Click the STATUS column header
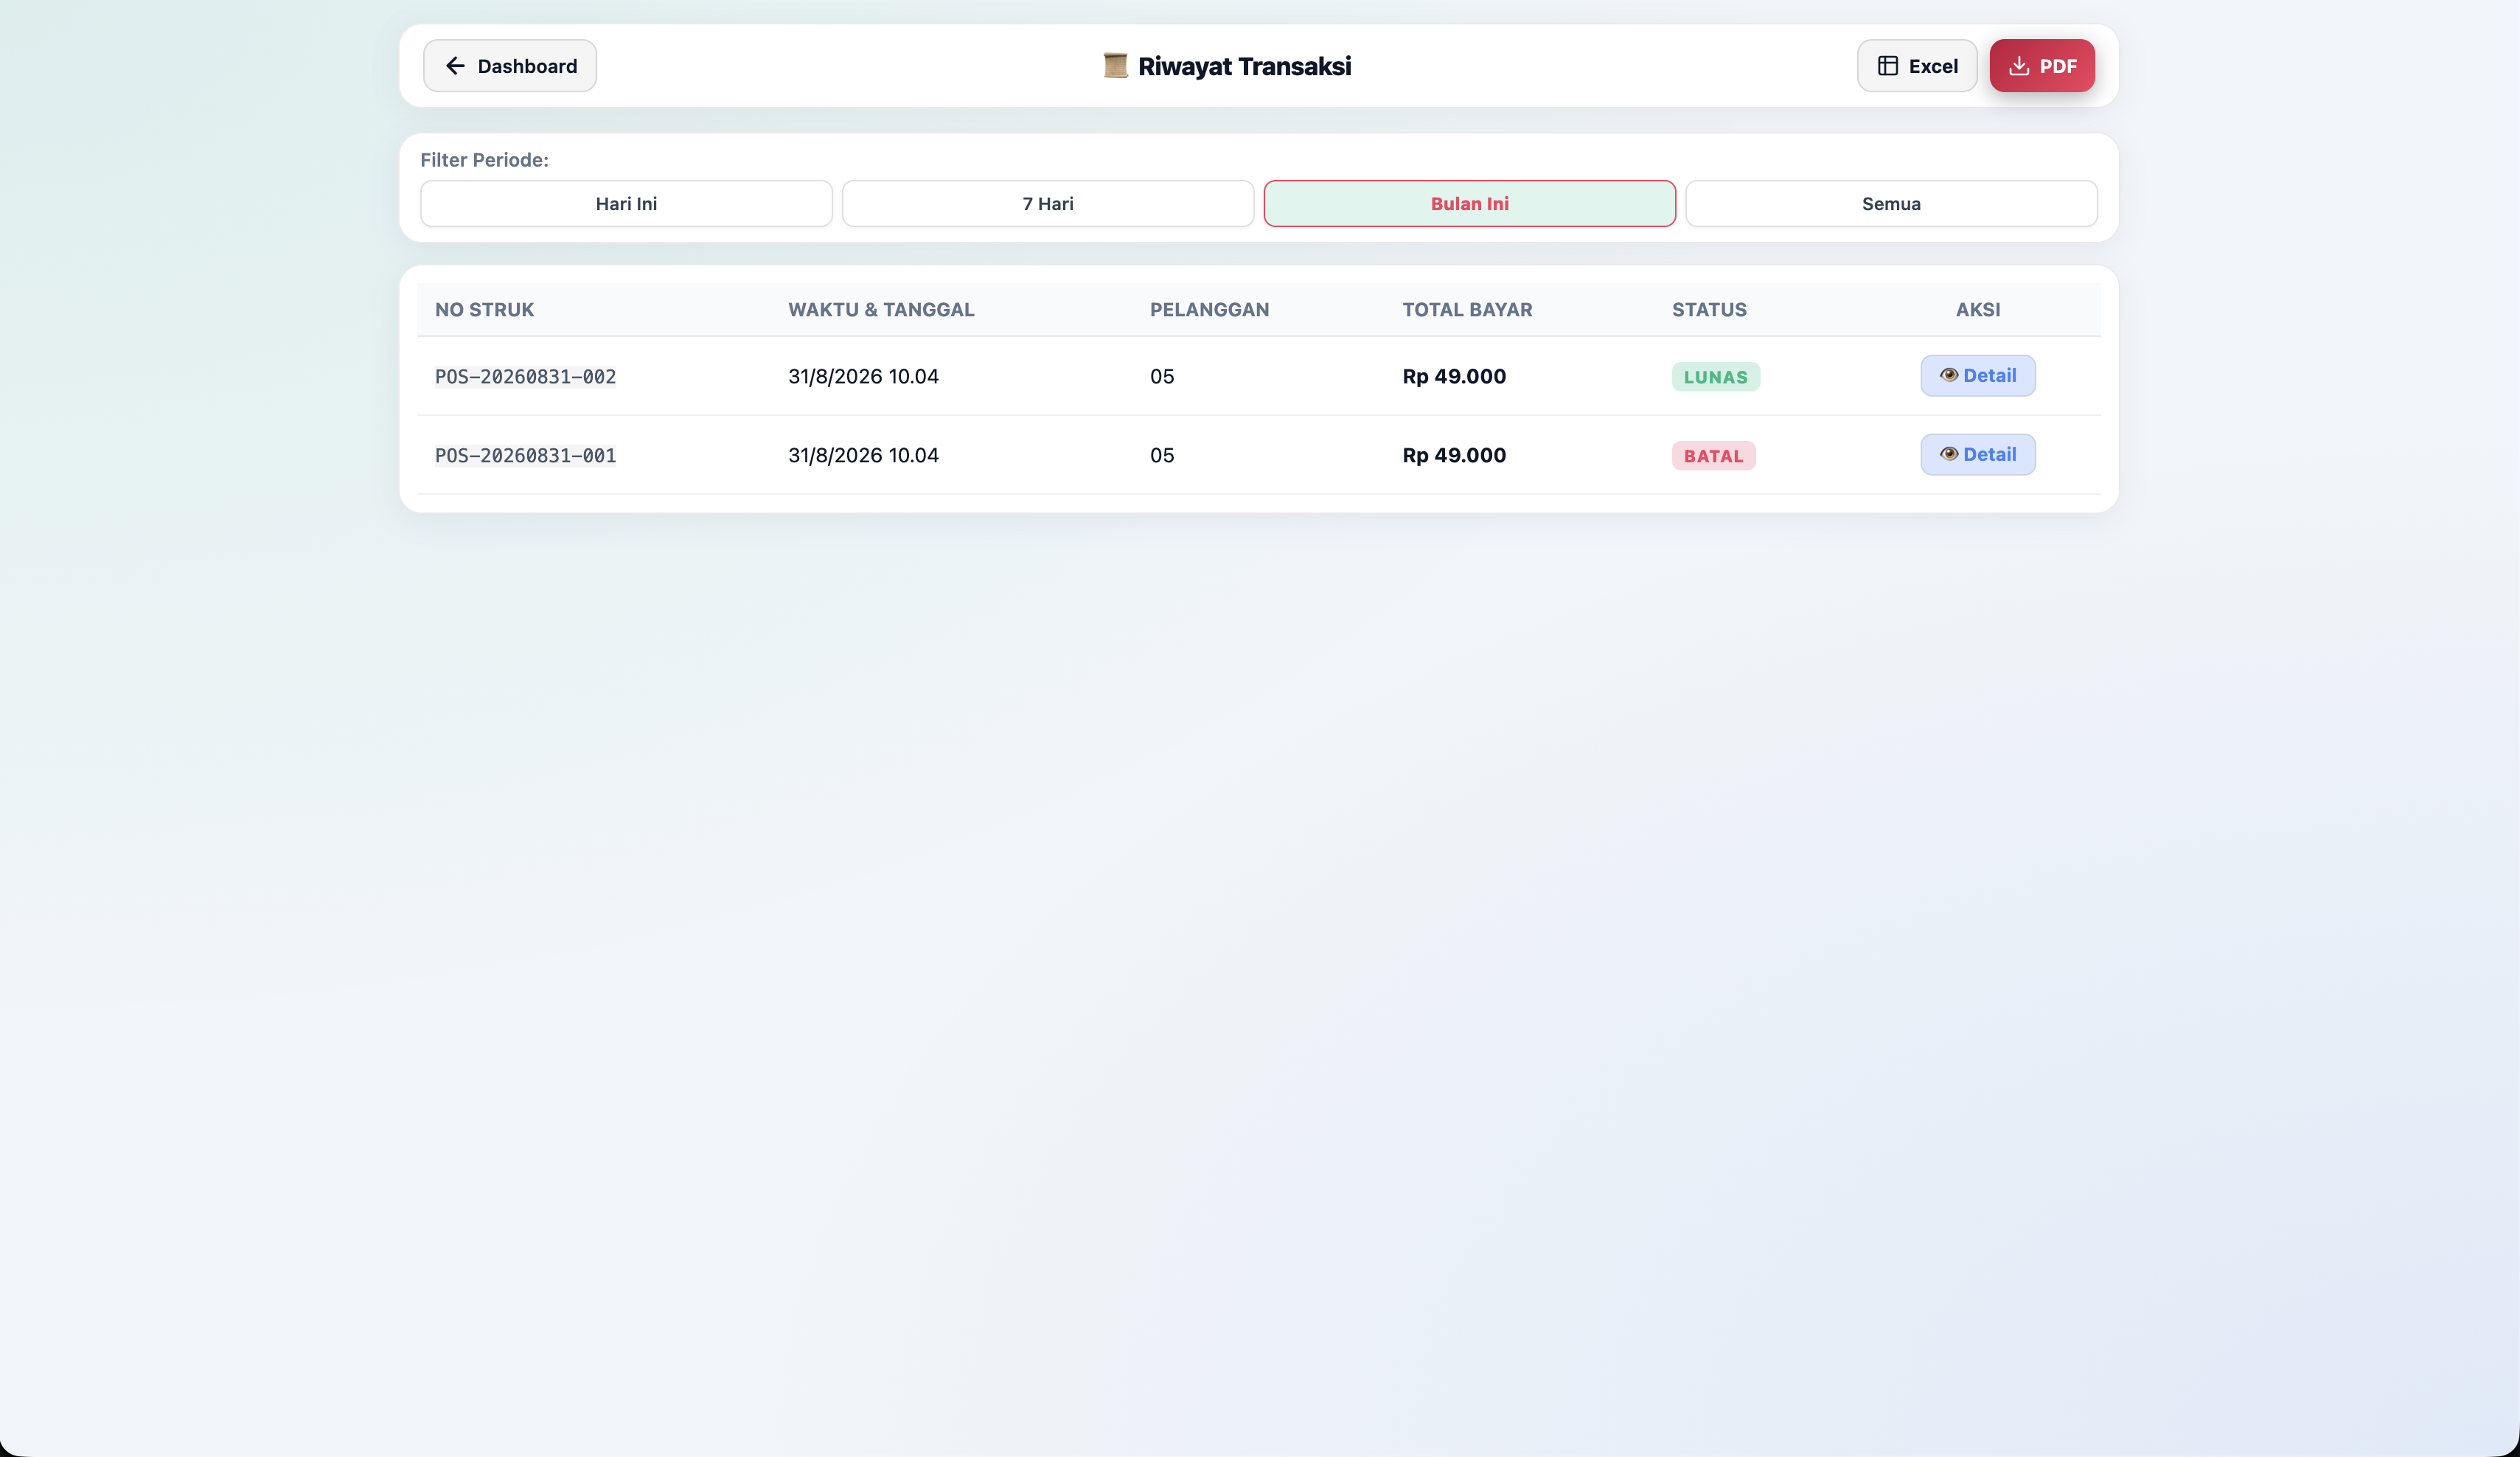Image resolution: width=2520 pixels, height=1457 pixels. coord(1709,310)
